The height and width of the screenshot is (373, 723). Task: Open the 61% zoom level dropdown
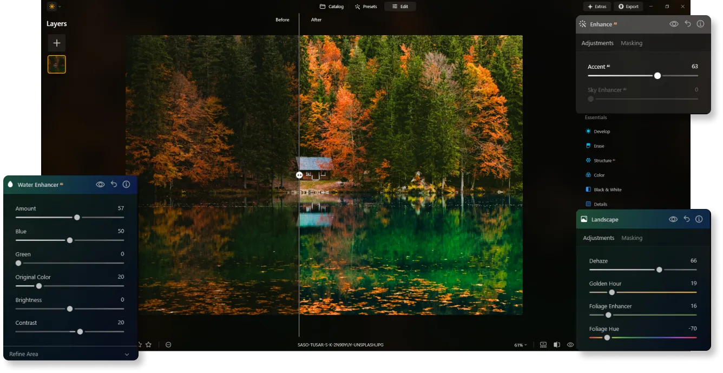(x=520, y=345)
